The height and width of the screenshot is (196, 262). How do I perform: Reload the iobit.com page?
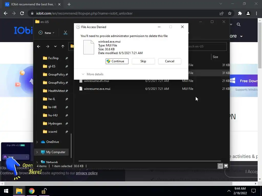coord(22,13)
